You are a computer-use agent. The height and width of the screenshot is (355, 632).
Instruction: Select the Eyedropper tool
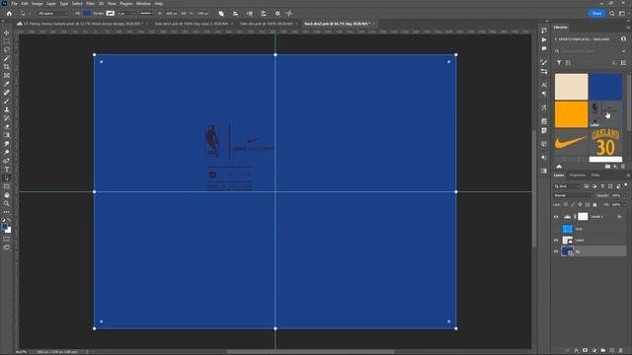point(7,84)
